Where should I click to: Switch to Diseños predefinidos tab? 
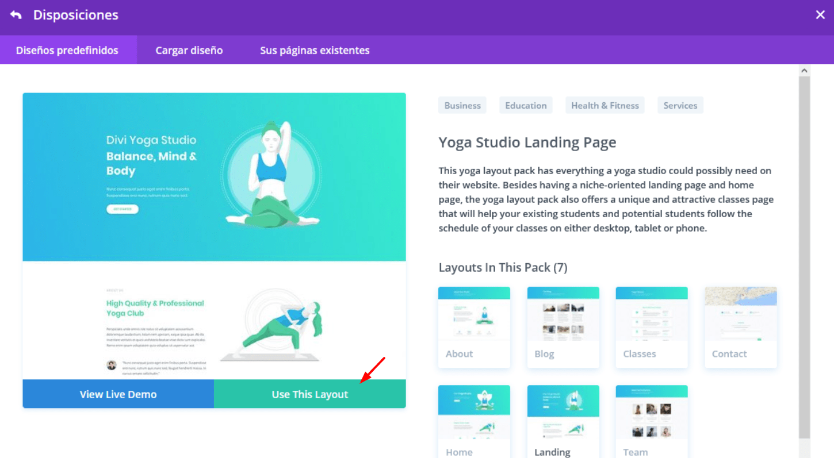tap(67, 50)
